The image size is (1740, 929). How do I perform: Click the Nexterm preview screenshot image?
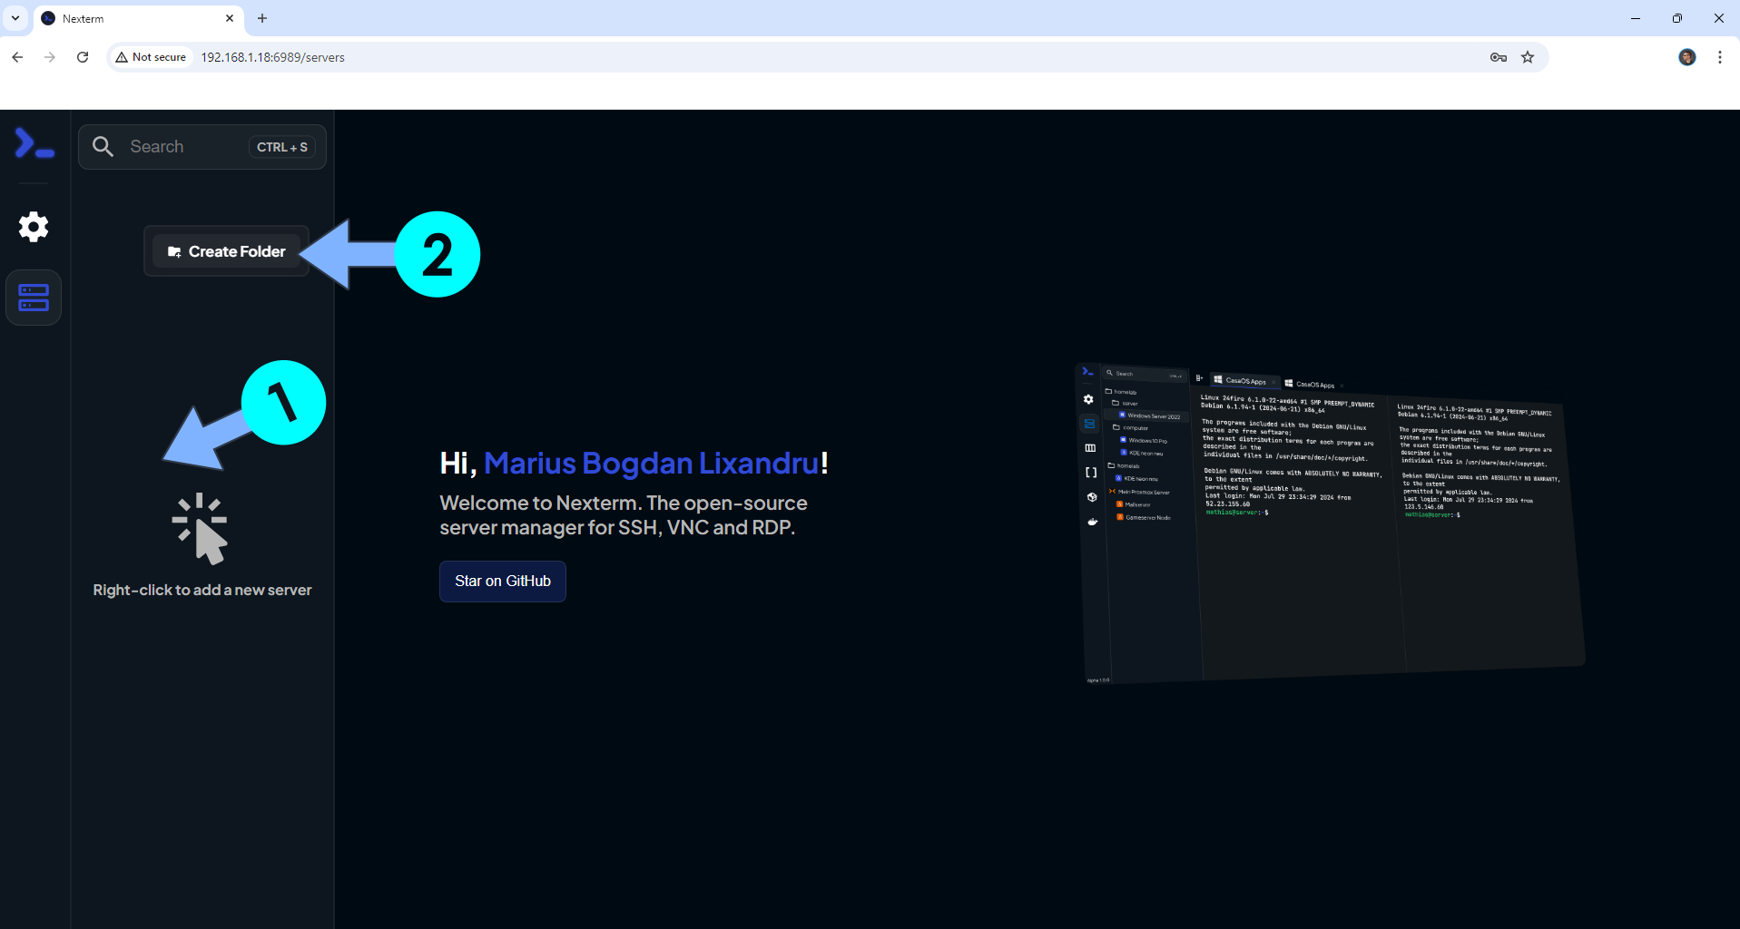click(1331, 523)
